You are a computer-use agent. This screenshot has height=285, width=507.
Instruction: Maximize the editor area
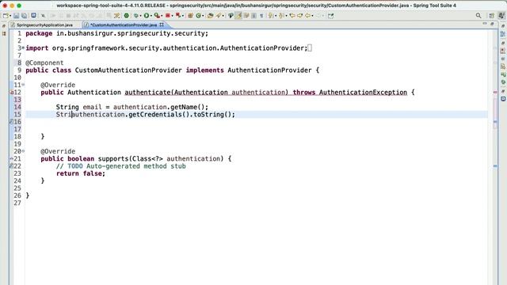(492, 24)
